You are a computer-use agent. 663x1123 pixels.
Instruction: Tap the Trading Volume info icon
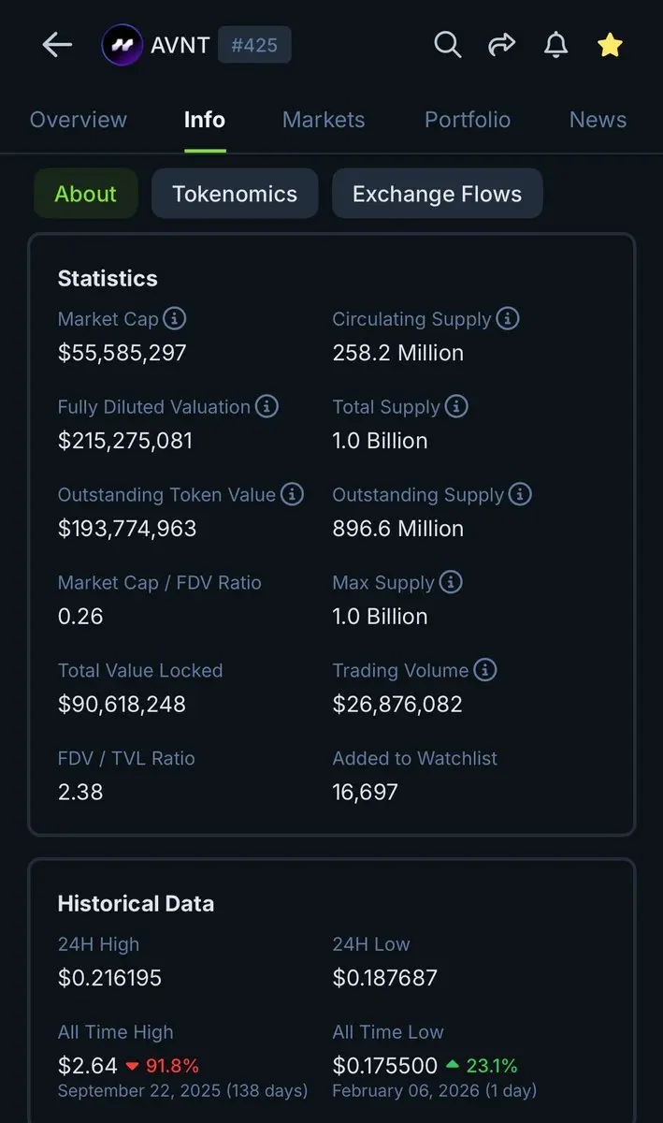485,671
